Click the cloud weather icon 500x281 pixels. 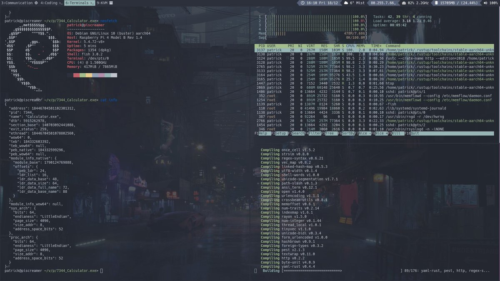(x=346, y=3)
